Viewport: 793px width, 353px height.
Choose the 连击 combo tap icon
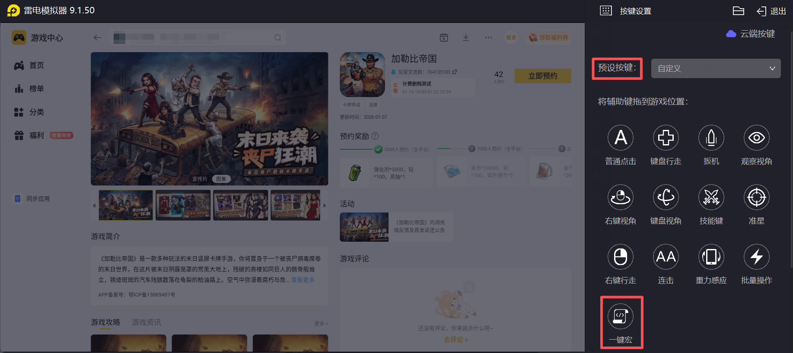(666, 257)
